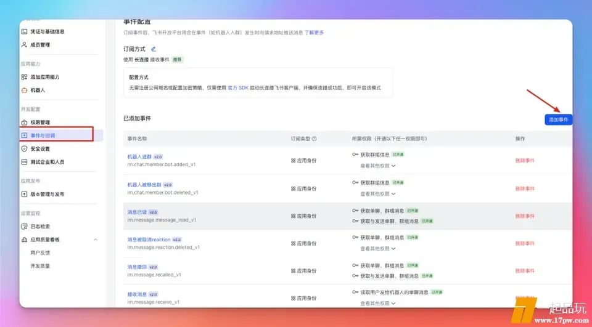The image size is (592, 327).
Task: Click the 凭证与基础信息 card icon
Action: [x=24, y=31]
